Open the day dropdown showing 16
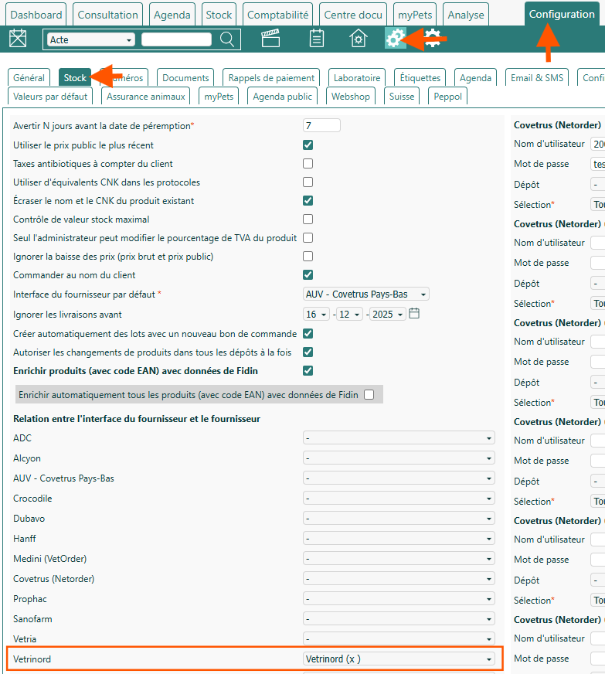The height and width of the screenshot is (674, 605). tap(316, 315)
